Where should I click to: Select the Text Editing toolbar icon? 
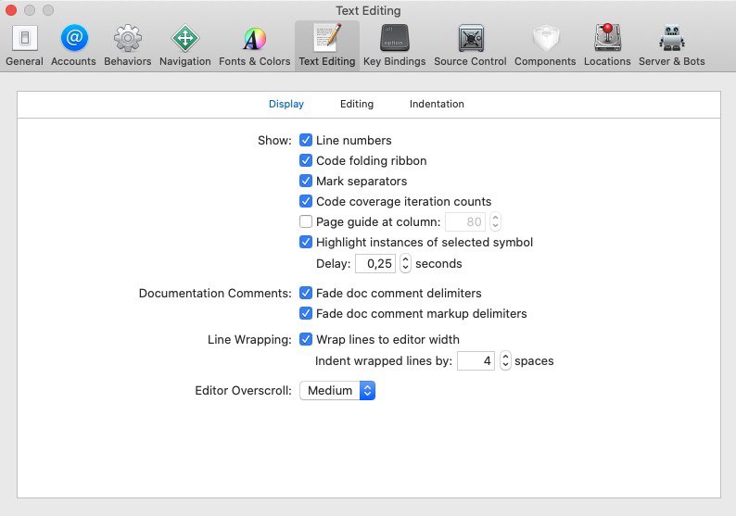point(327,46)
